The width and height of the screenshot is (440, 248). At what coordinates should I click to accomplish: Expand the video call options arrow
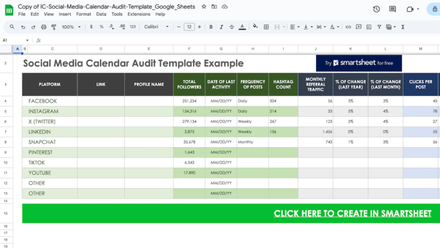(418, 9)
